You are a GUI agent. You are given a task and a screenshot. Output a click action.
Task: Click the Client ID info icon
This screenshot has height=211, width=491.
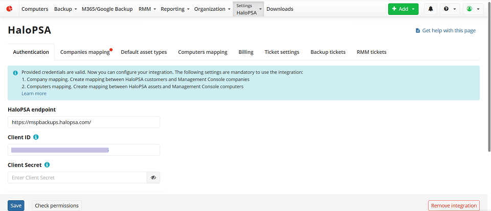point(36,137)
